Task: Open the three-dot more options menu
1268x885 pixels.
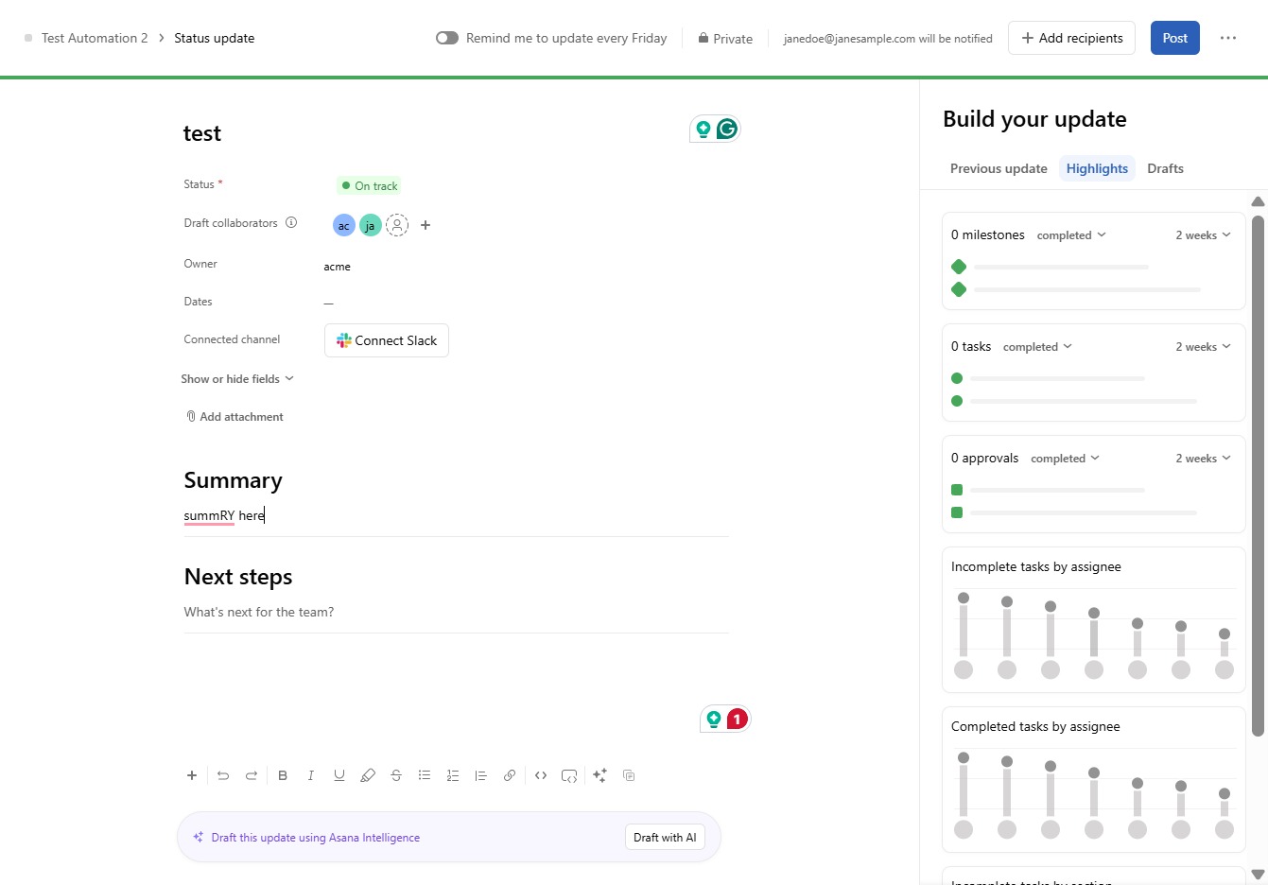Action: point(1228,38)
